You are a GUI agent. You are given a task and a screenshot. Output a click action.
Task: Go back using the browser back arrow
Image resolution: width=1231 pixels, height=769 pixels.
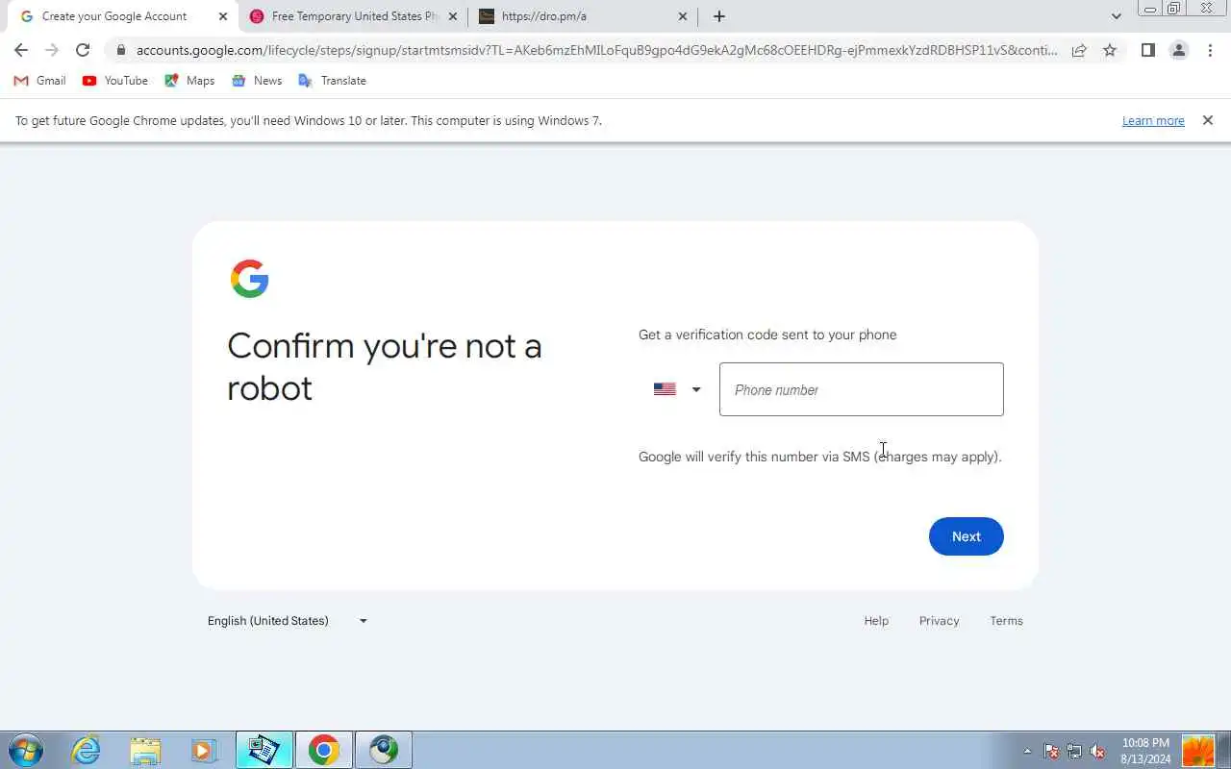click(x=21, y=50)
